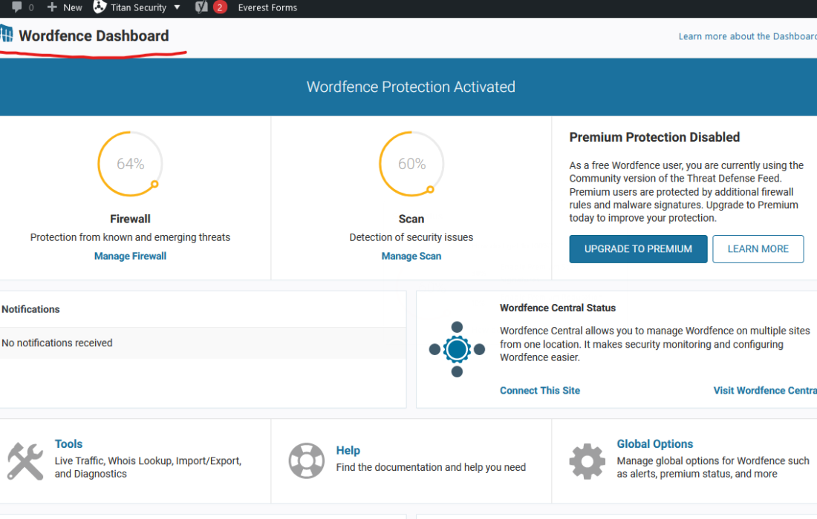Click the Firewall 64% status circle
This screenshot has width=817, height=519.
[x=130, y=164]
